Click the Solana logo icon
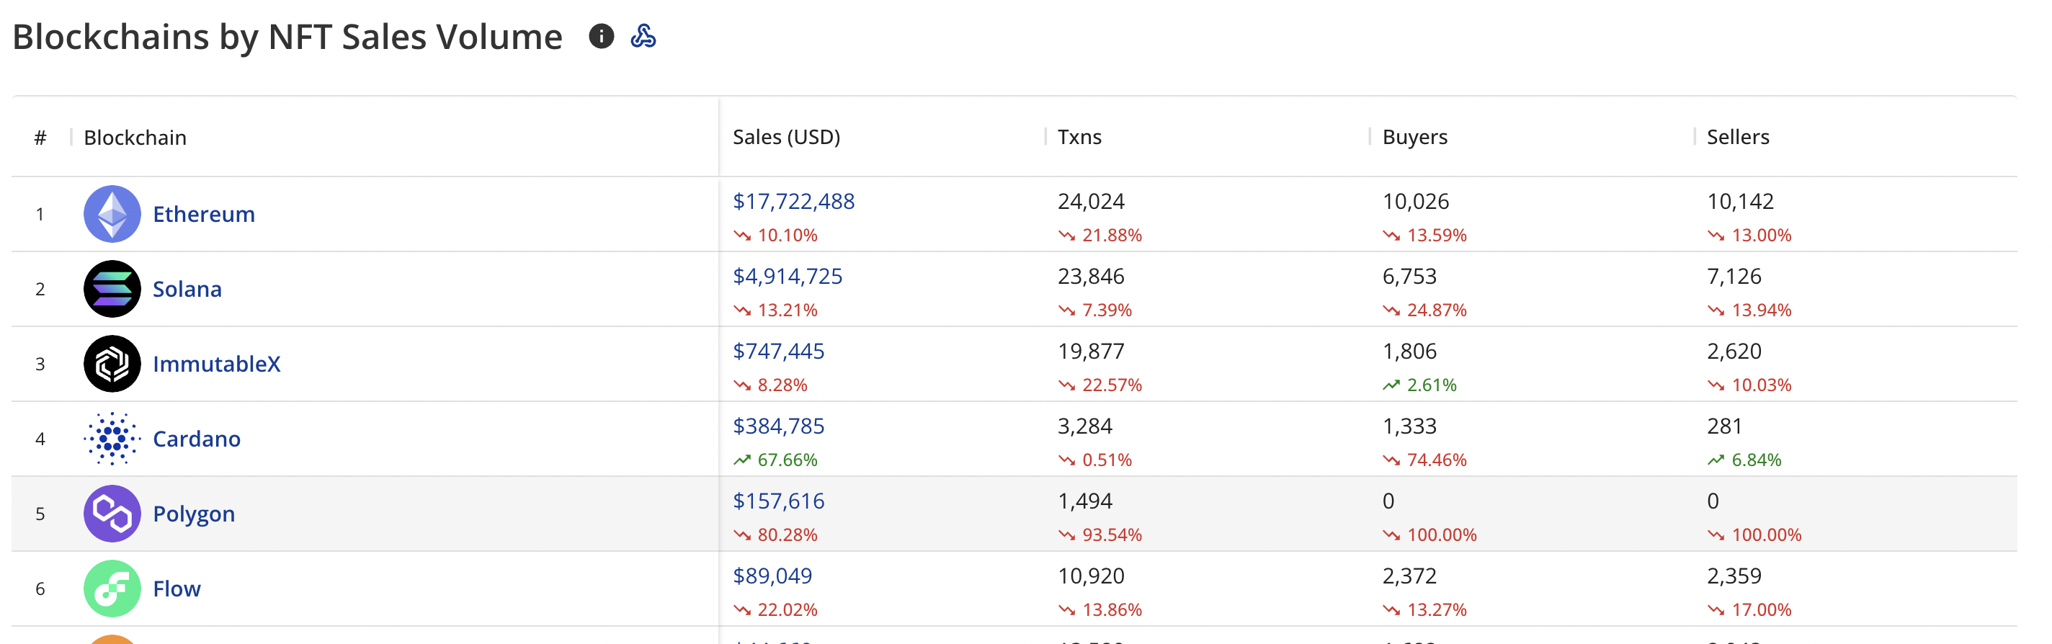The image size is (2052, 644). [112, 289]
